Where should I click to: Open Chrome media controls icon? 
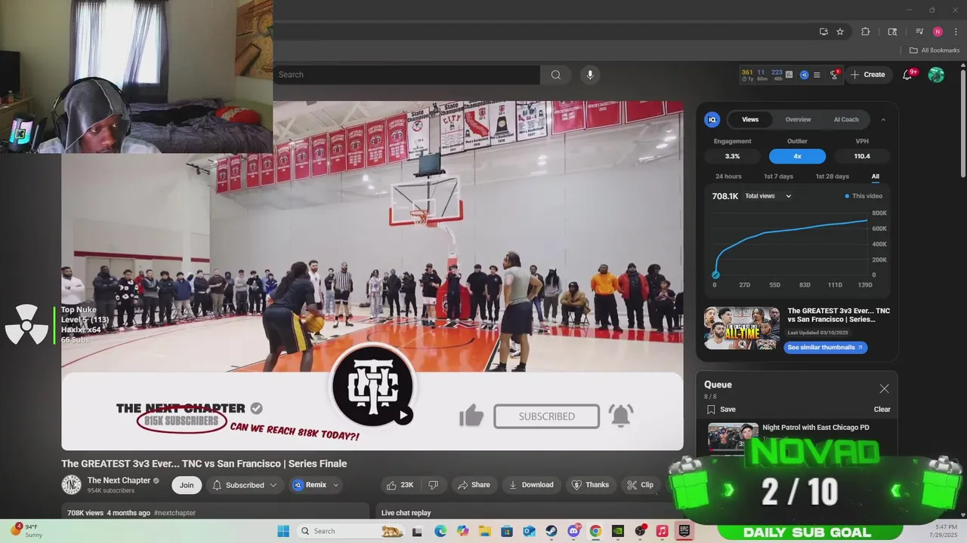tap(919, 32)
